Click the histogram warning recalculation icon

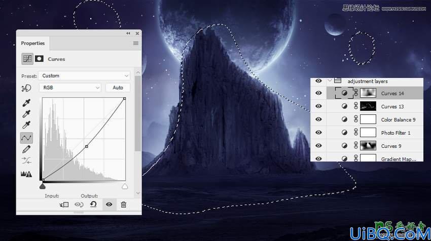pyautogui.click(x=26, y=174)
